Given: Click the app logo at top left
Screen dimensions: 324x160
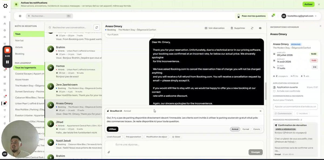Looking at the screenshot, I should click(5, 6).
